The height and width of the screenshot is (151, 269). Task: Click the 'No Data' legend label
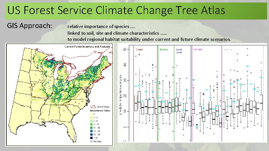click(97, 141)
